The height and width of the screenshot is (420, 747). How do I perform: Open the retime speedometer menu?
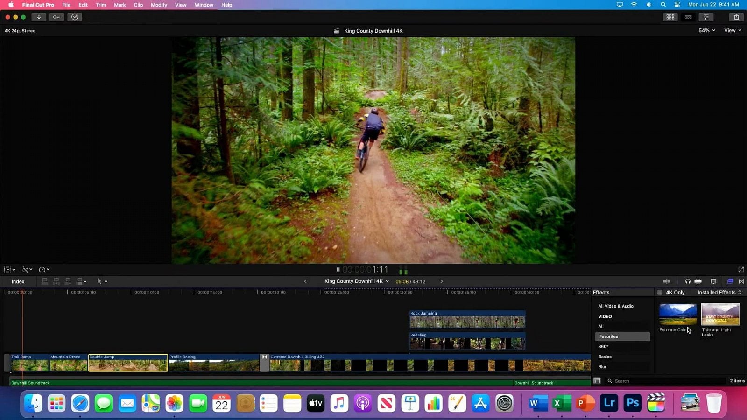[x=44, y=269]
